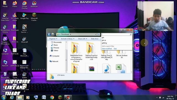Open Bandicam recorder taskbar icon
The height and width of the screenshot is (100, 177).
[x=68, y=97]
